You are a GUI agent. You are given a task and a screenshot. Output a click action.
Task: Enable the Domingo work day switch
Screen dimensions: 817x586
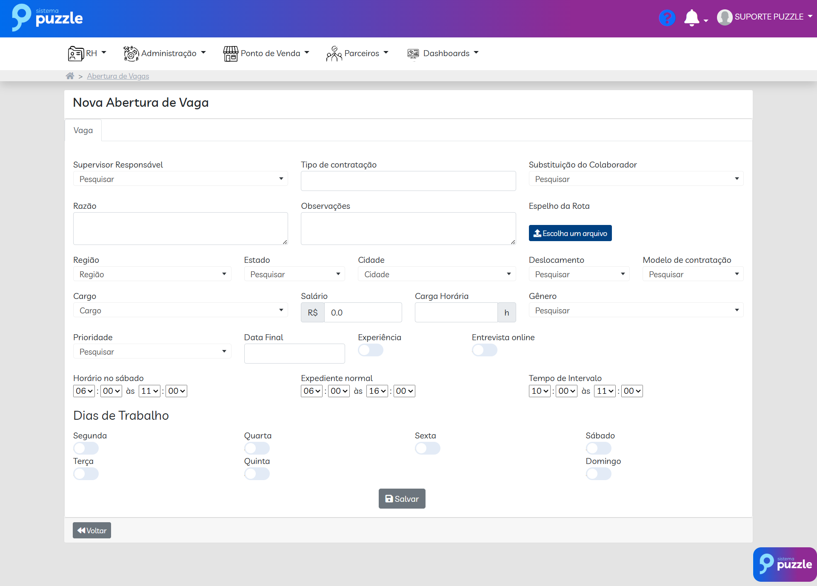coord(598,474)
